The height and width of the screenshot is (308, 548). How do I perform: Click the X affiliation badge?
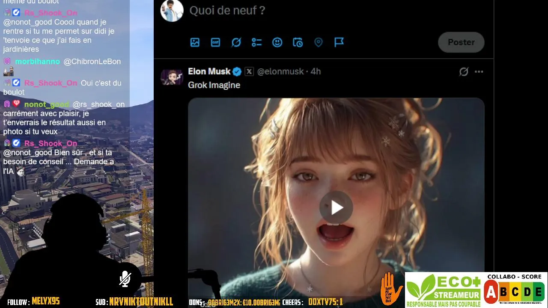click(249, 71)
